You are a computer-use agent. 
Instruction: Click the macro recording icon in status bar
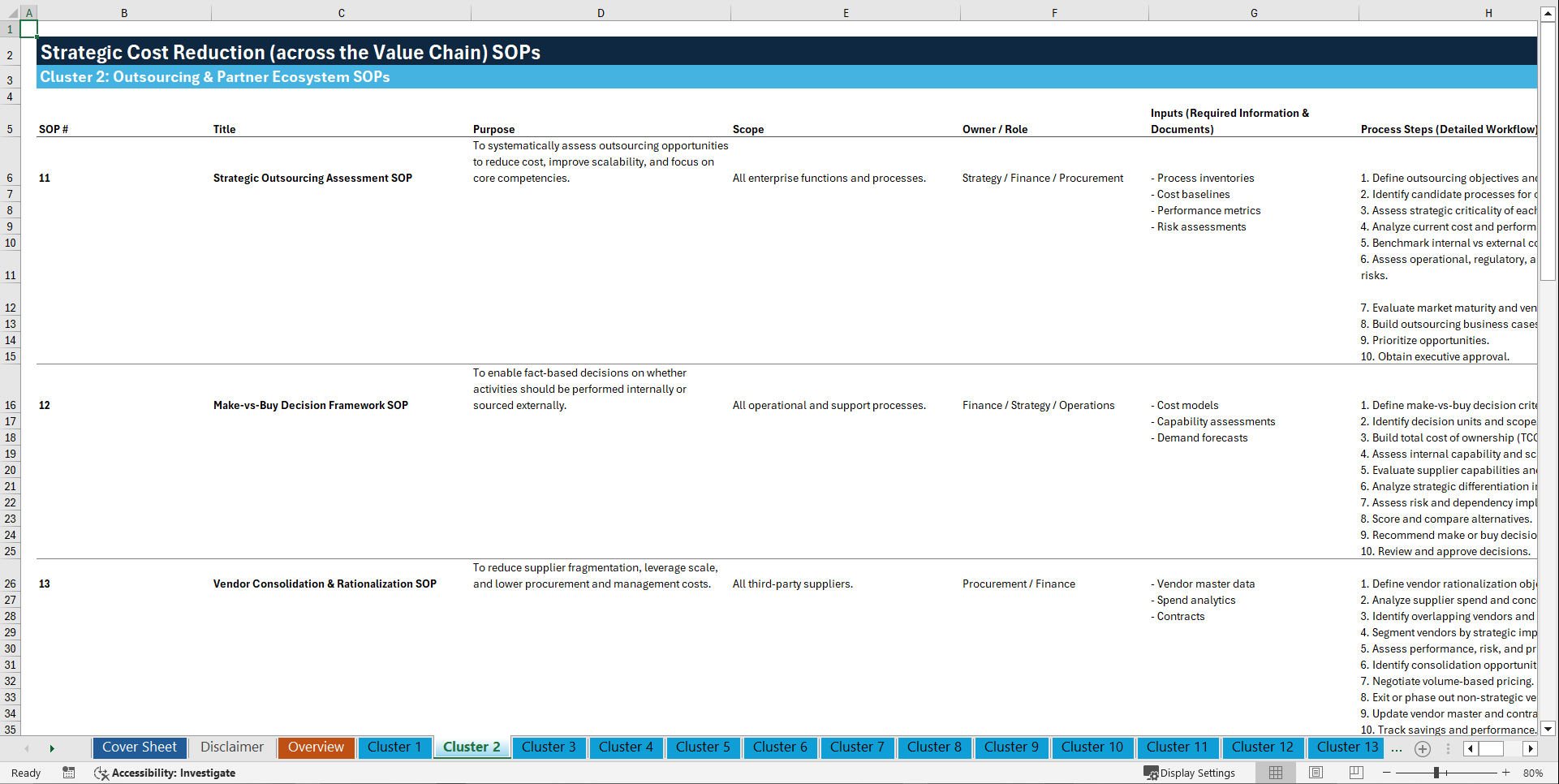69,773
